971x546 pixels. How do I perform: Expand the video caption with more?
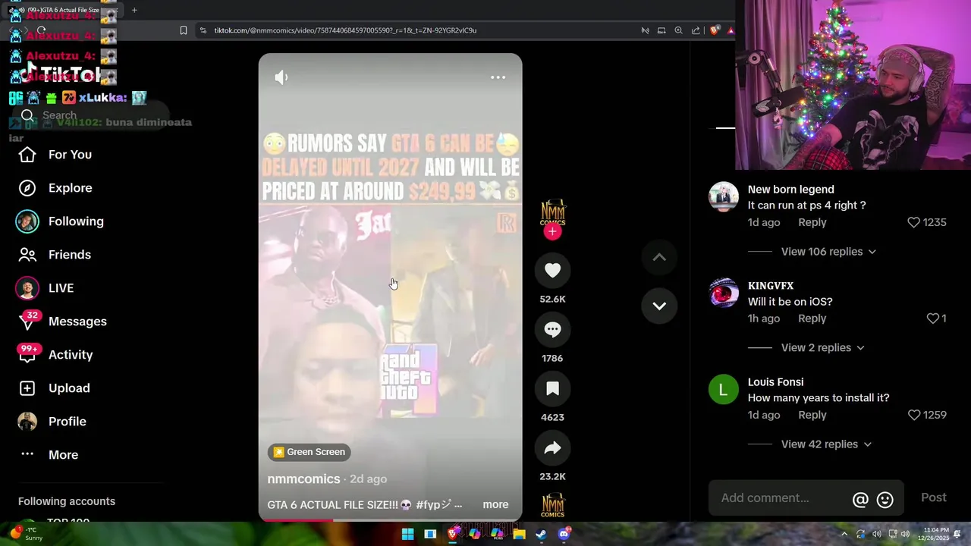[495, 505]
